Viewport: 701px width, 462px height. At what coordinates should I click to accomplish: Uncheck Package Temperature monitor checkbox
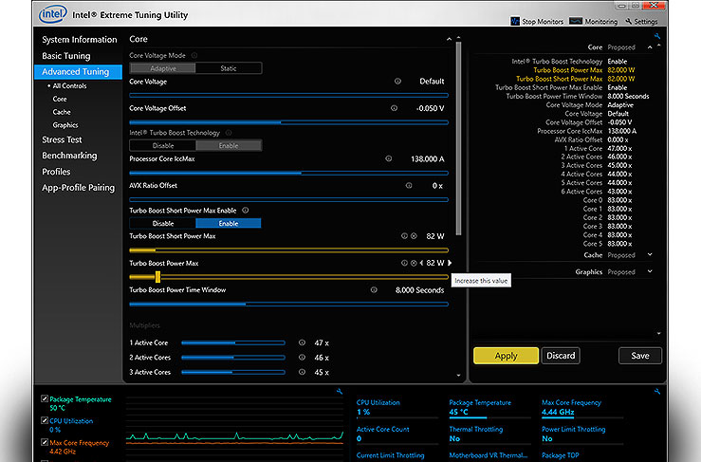pos(45,398)
